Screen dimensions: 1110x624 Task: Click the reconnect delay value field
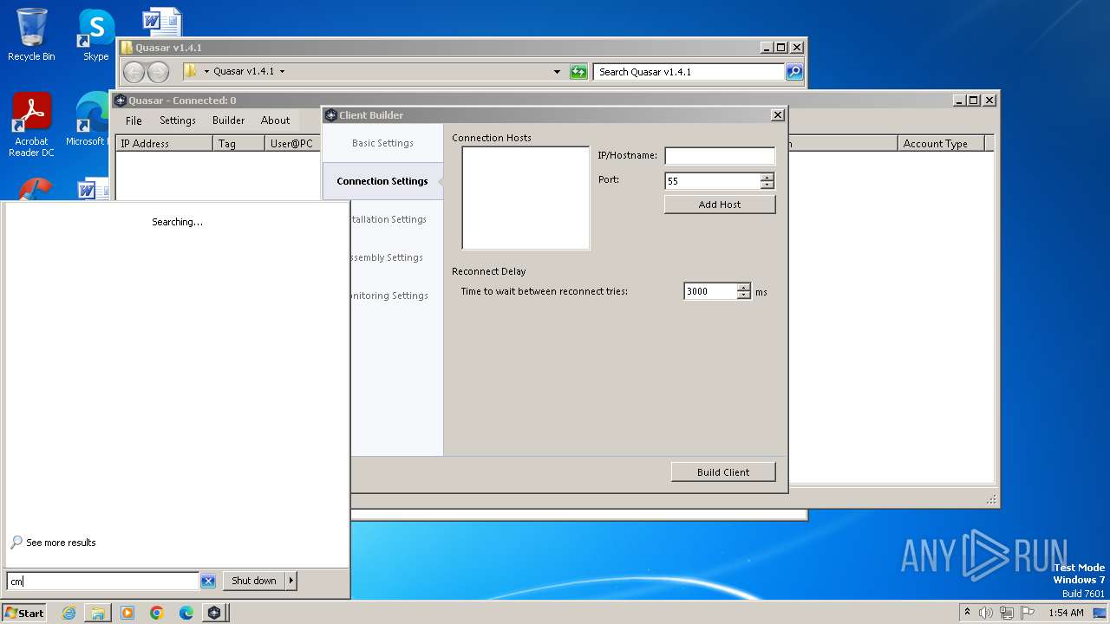pos(710,292)
